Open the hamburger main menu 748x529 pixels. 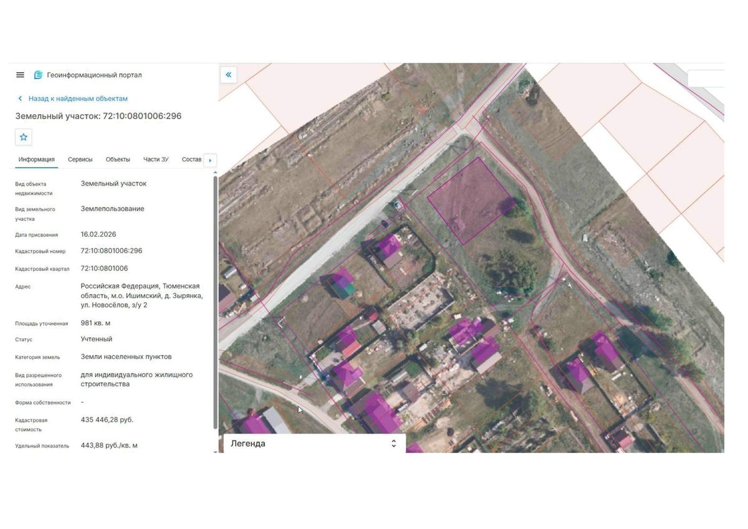[20, 75]
